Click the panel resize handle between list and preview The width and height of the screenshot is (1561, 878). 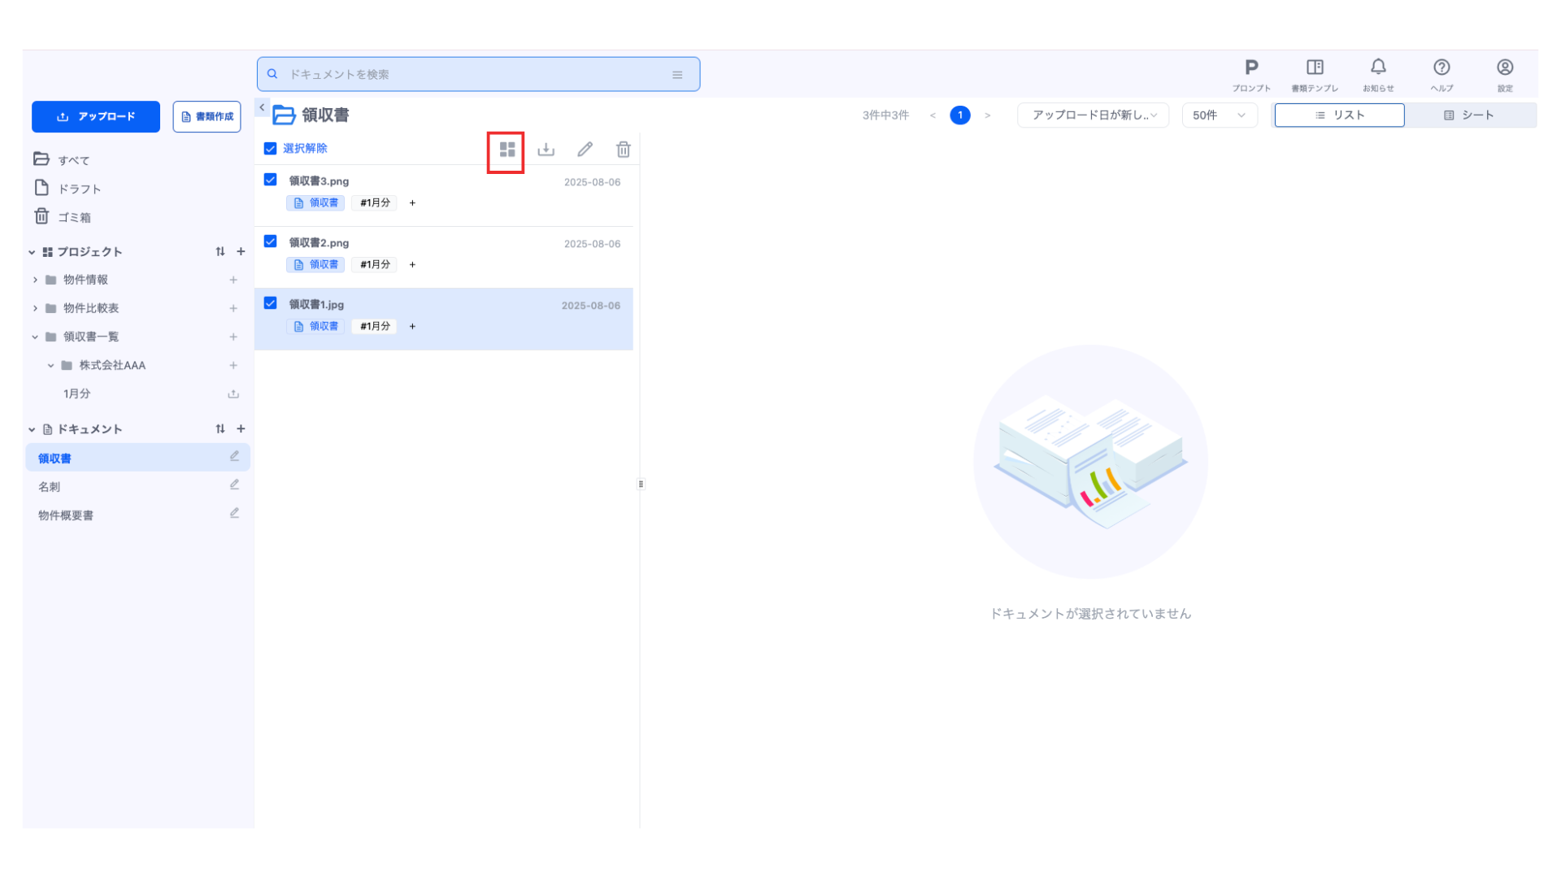point(641,485)
